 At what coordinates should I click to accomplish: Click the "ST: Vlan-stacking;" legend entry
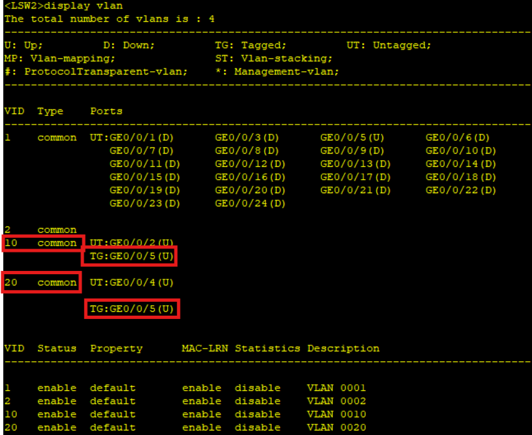click(x=273, y=59)
